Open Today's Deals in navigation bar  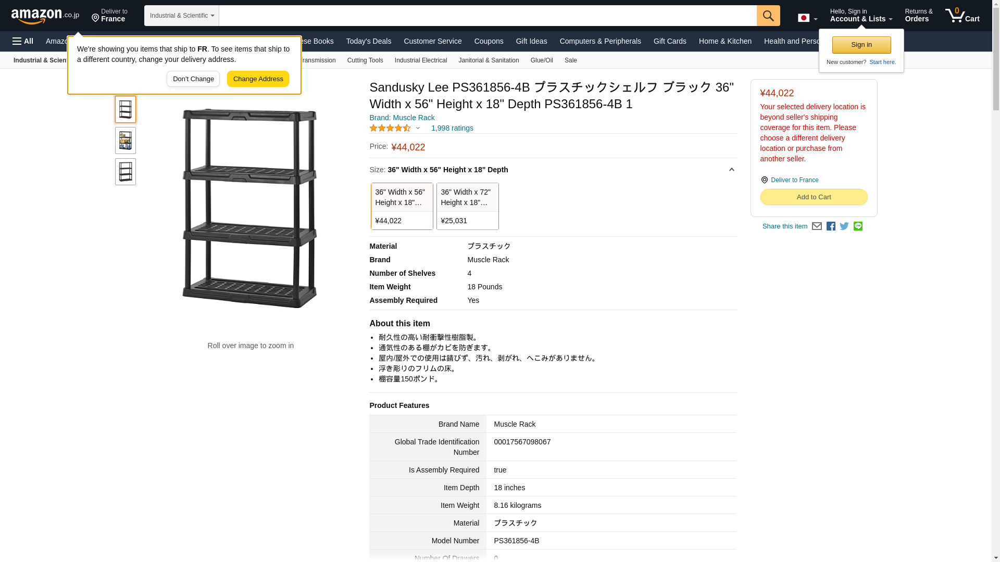pyautogui.click(x=368, y=41)
